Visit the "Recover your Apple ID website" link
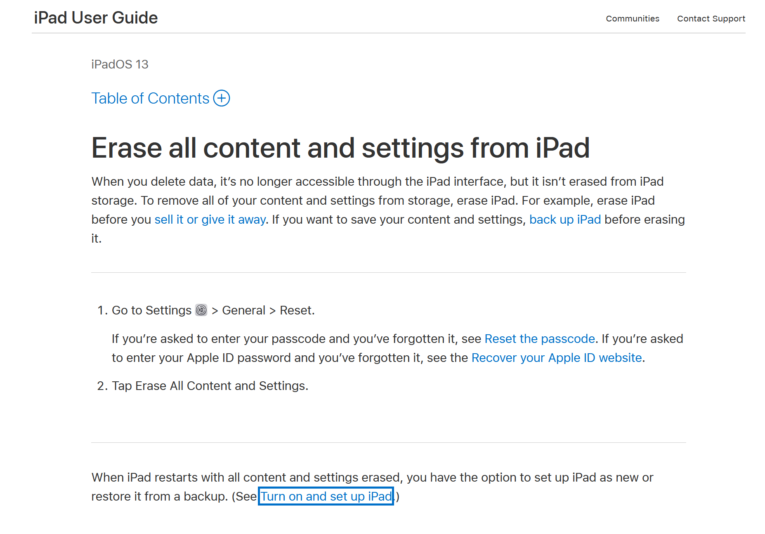This screenshot has width=765, height=534. coord(557,358)
